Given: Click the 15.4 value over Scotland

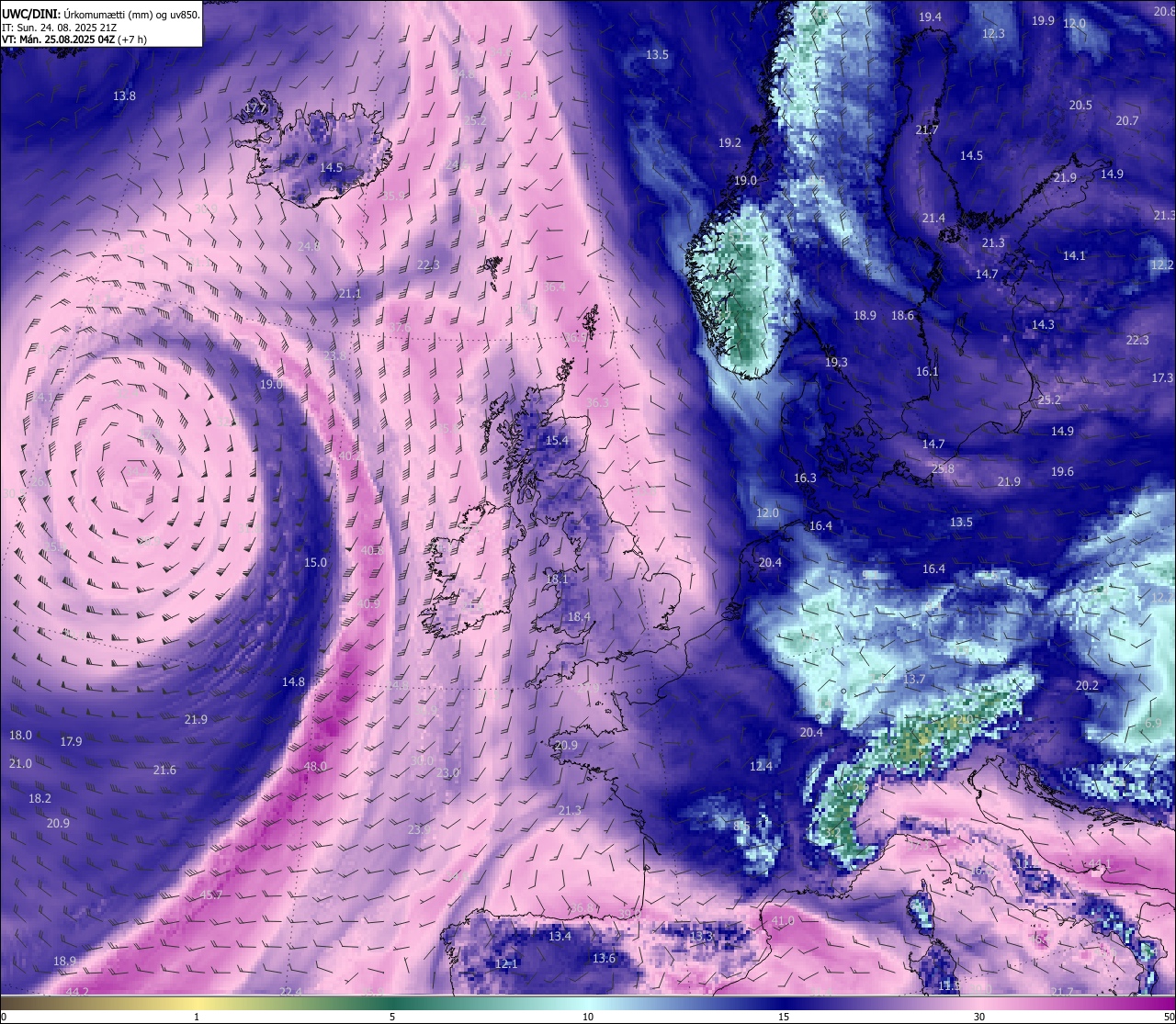Looking at the screenshot, I should click(557, 441).
